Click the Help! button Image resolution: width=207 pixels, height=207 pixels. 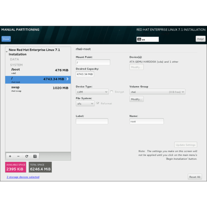pos(201,39)
